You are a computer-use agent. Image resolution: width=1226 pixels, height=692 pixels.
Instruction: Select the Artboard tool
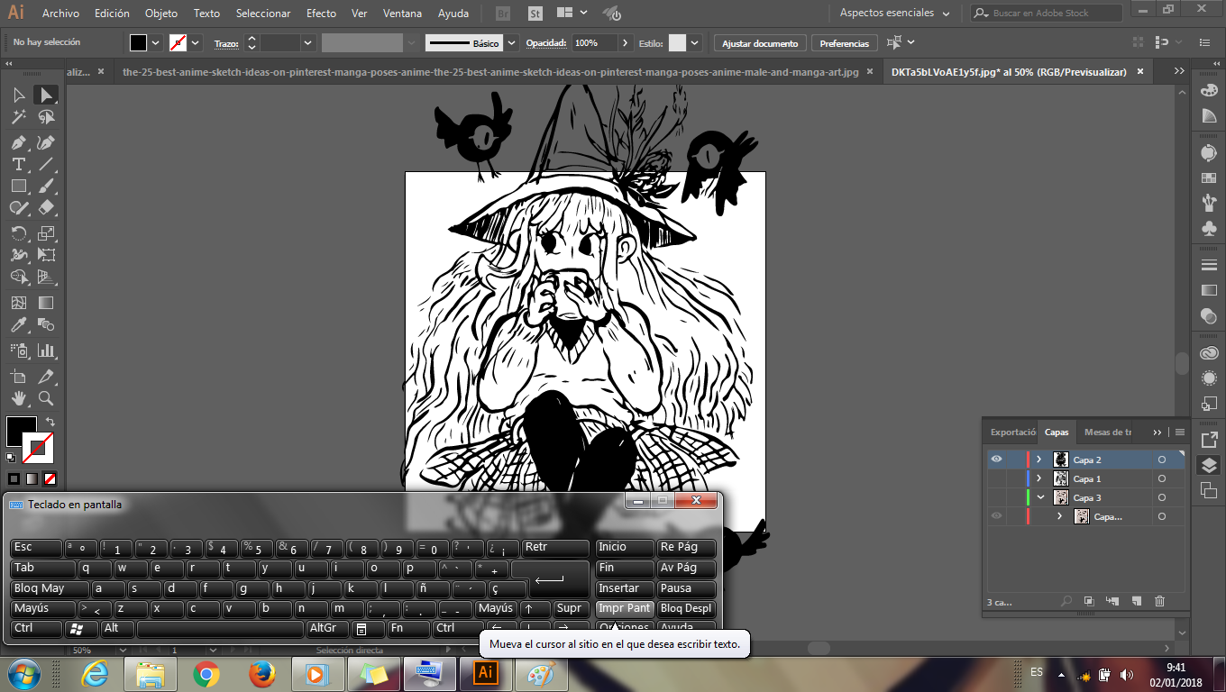[18, 376]
